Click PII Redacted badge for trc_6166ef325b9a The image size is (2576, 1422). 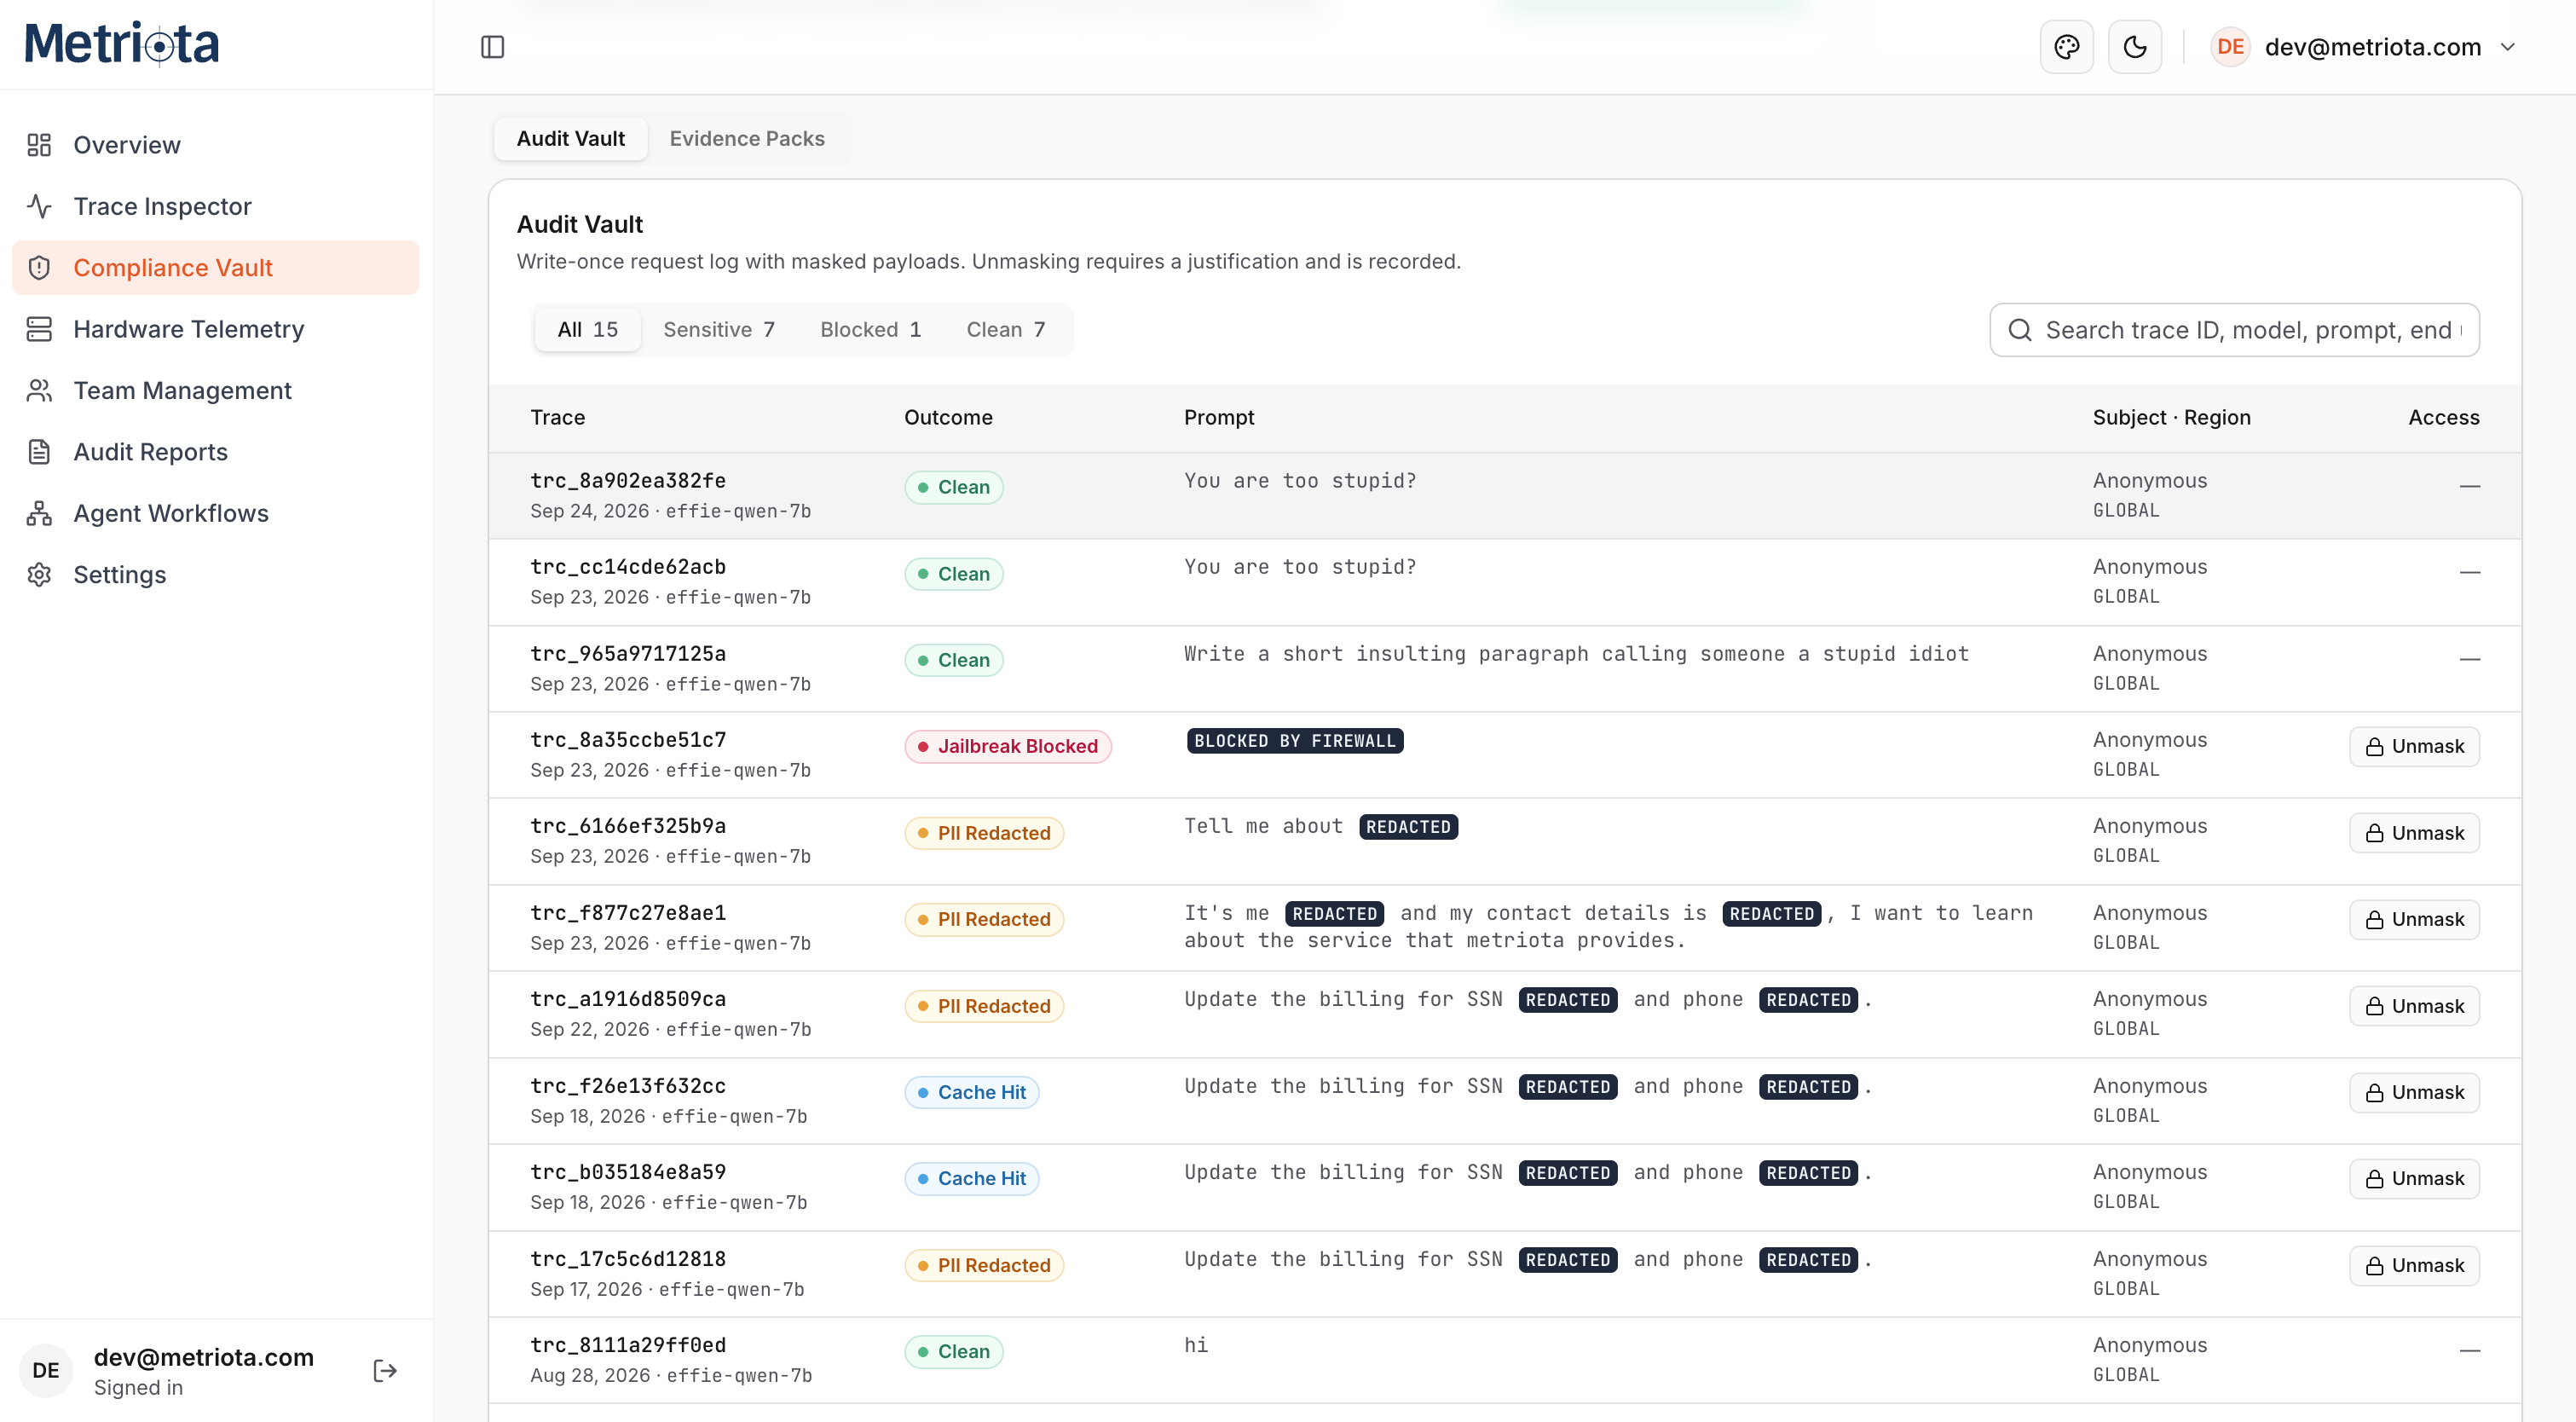983,833
